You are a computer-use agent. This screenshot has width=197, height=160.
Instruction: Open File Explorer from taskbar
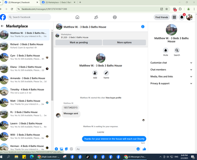tap(17, 157)
